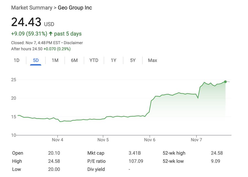Click the +9.09 (59.31%) change text
Viewport: 248px width, 177px height.
click(29, 34)
